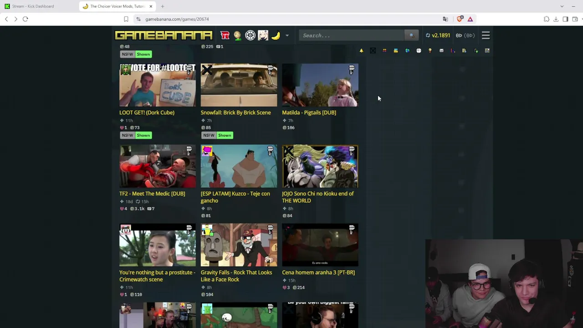
Task: Open a new browser tab
Action: [x=163, y=6]
